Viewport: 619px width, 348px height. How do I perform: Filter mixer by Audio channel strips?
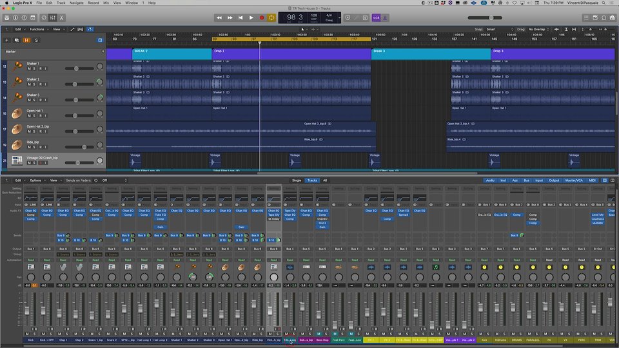tap(490, 180)
